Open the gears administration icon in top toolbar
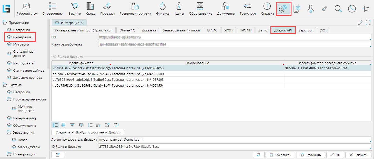Image resolution: width=374 pixels, height=159 pixels. (283, 9)
